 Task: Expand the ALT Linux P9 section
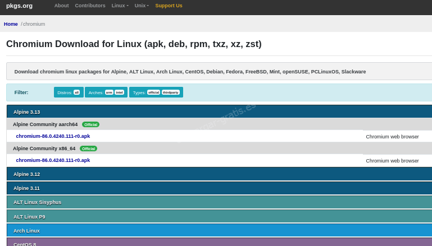click(x=219, y=217)
